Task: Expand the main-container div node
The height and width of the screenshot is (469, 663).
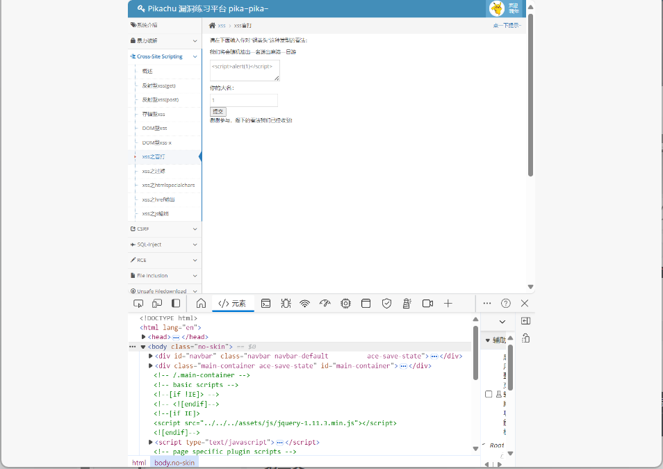Action: click(151, 365)
